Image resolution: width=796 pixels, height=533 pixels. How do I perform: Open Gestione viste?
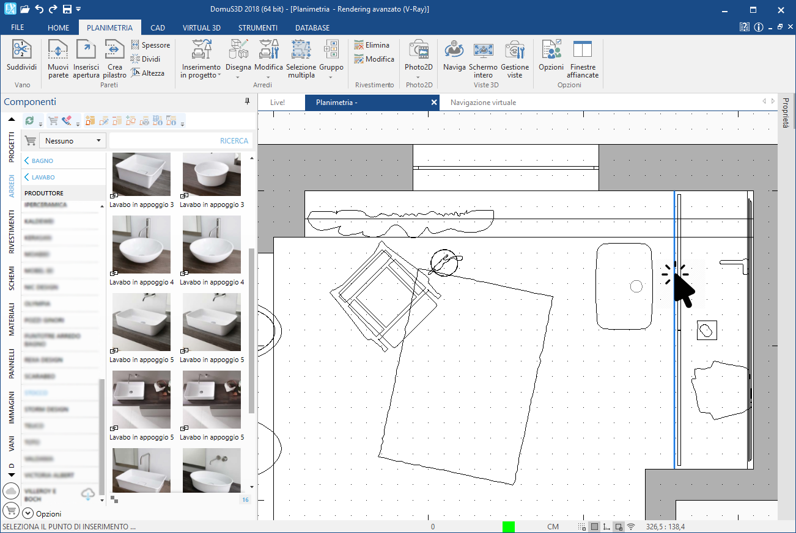(515, 59)
